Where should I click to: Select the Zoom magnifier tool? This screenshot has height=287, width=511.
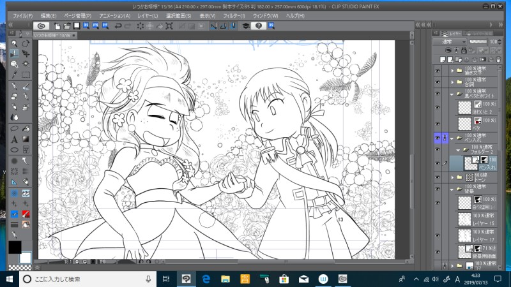tap(14, 43)
